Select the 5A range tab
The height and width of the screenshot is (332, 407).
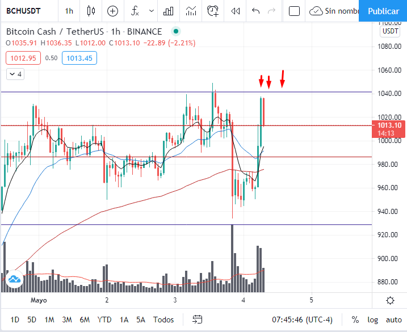141,320
